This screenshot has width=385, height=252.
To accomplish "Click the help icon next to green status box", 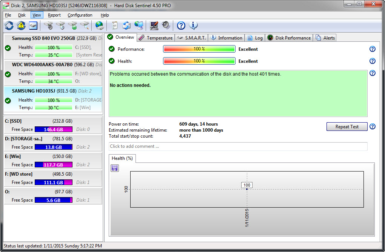I will click(x=373, y=73).
